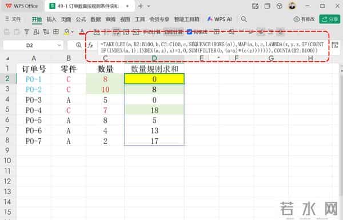This screenshot has height=220, width=343.
Task: Click the Name Box showing D2
Action: point(30,45)
